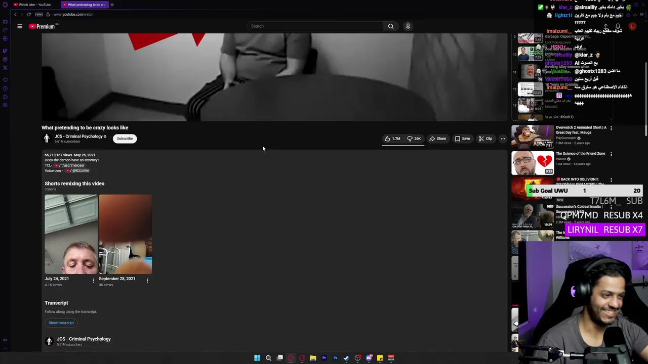Open Steam from the taskbar

click(346, 358)
